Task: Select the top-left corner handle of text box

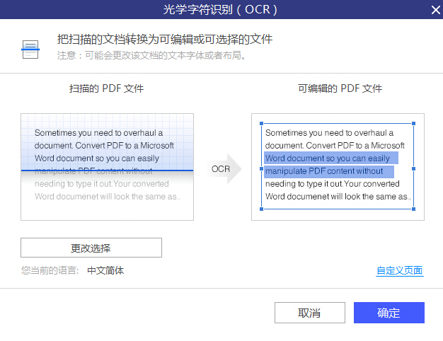Action: pyautogui.click(x=261, y=124)
